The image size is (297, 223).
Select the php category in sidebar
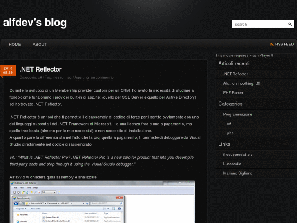click(x=230, y=133)
